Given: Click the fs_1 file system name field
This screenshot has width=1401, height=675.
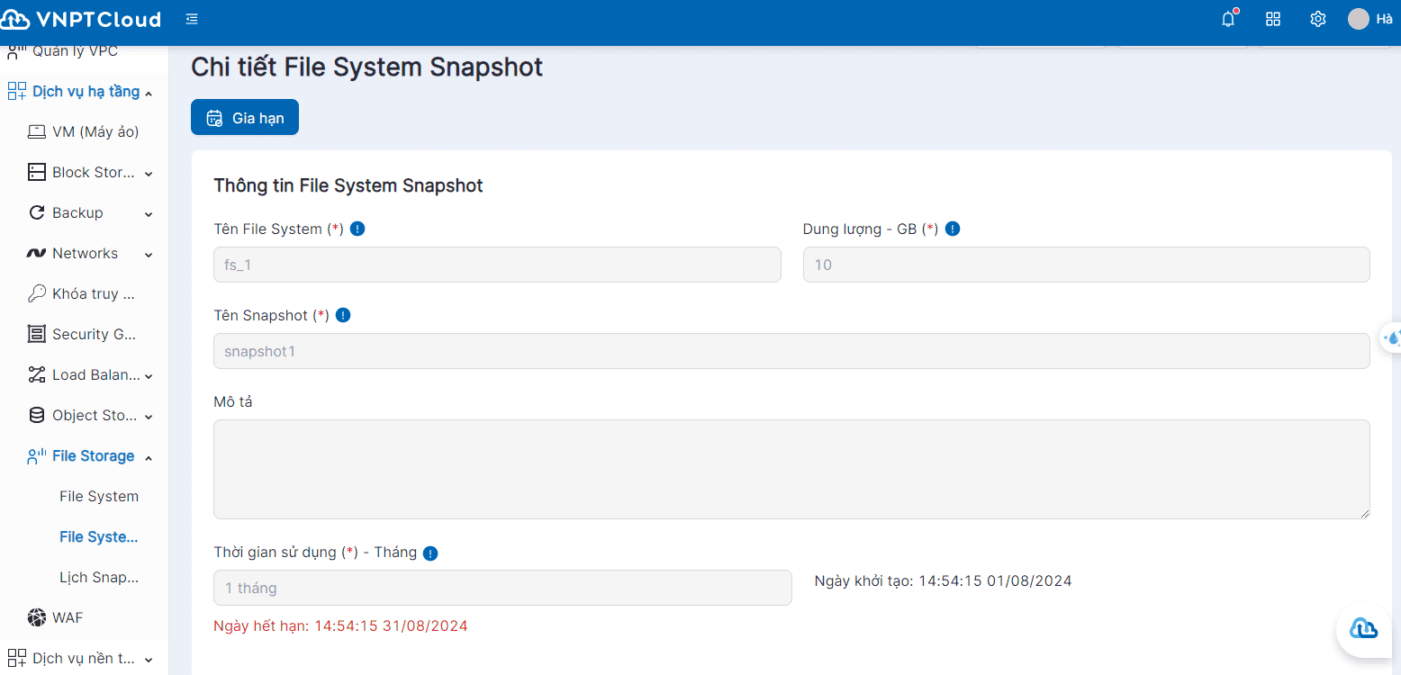Looking at the screenshot, I should point(497,265).
